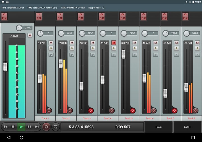This screenshot has width=202, height=142.
Task: Skip to start with rewind button
Action: tap(5, 127)
